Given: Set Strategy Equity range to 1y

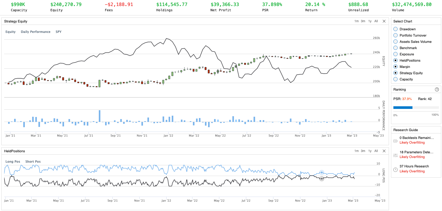Looking at the screenshot, I should 370,21.
